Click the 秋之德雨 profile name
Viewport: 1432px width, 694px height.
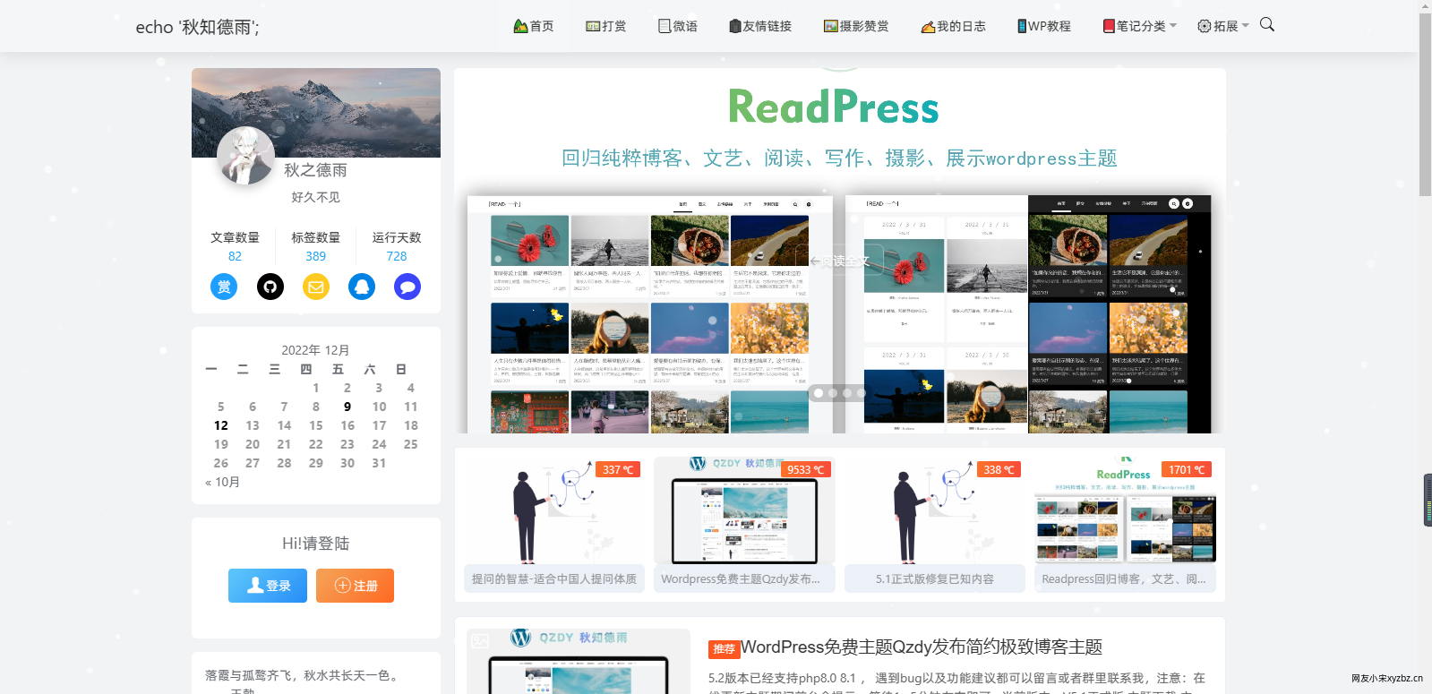(x=315, y=170)
